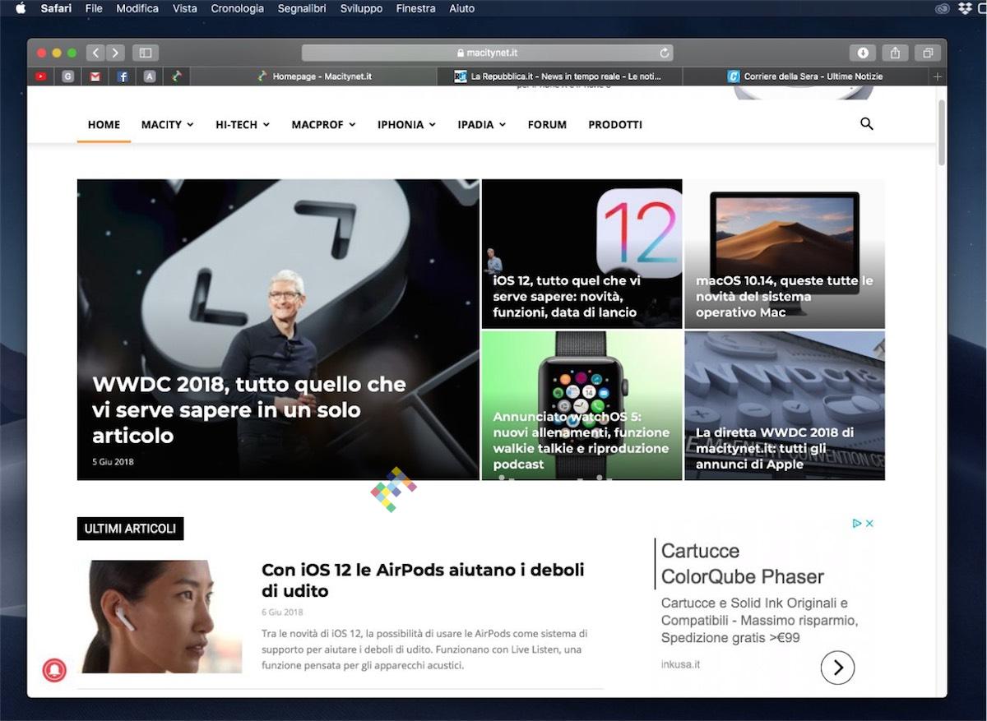Expand the IPHONIA menu
Screen dimensions: 987x721
tap(406, 125)
